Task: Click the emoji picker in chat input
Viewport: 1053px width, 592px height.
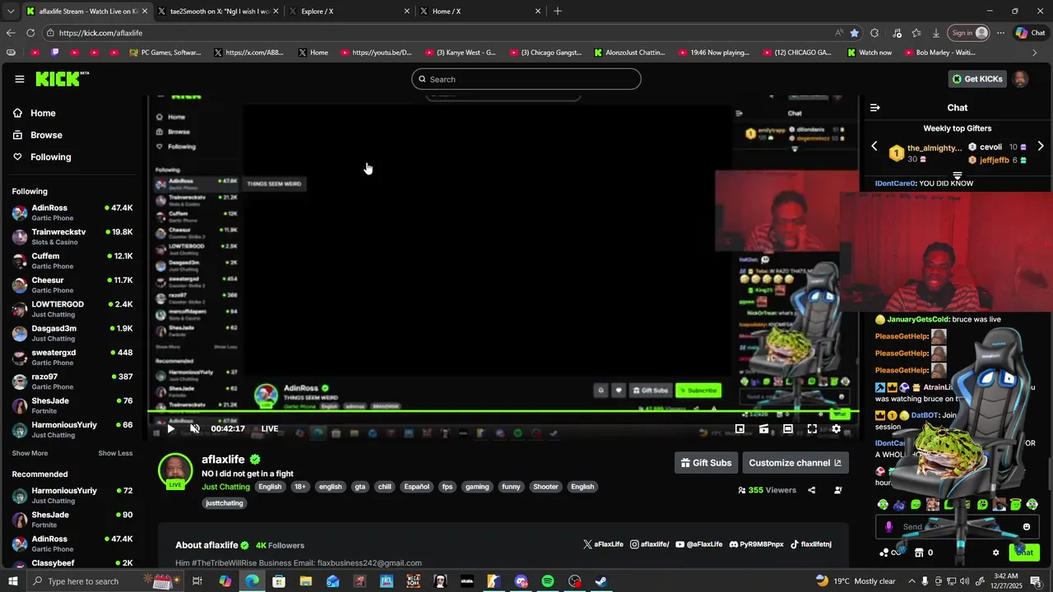Action: pyautogui.click(x=1027, y=527)
